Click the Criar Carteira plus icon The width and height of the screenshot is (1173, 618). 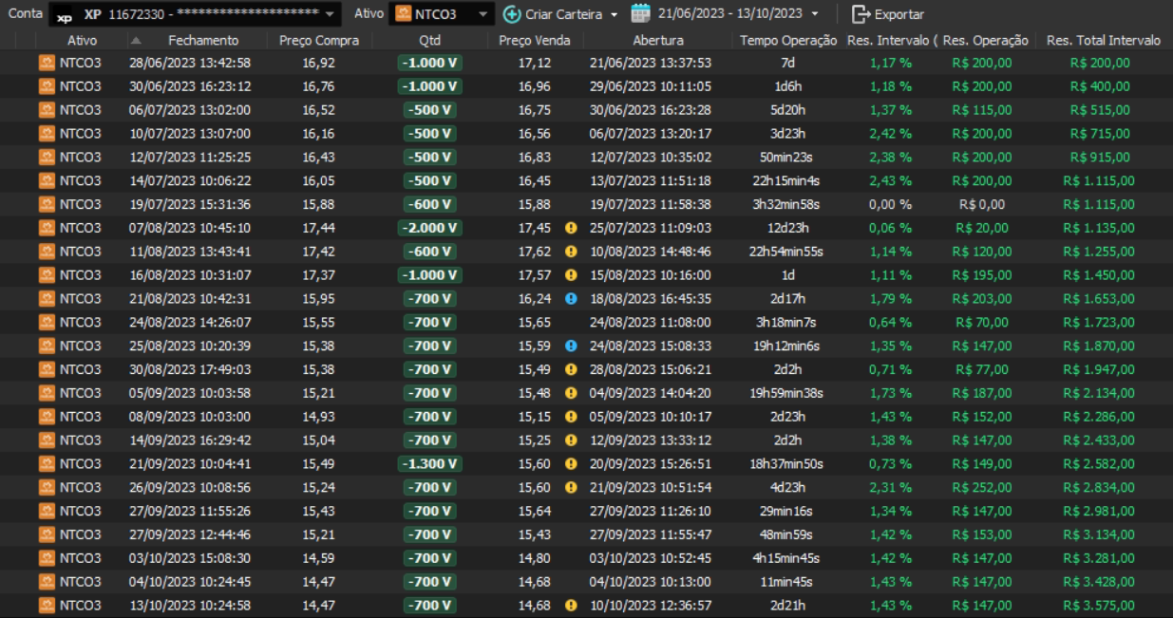[512, 14]
